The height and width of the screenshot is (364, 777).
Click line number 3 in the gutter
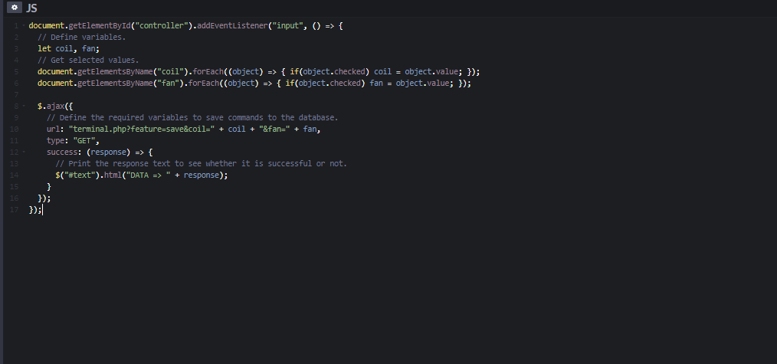(15, 49)
